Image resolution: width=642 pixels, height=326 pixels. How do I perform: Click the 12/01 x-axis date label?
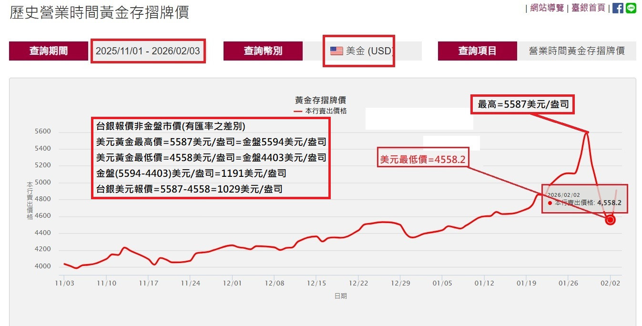232,283
